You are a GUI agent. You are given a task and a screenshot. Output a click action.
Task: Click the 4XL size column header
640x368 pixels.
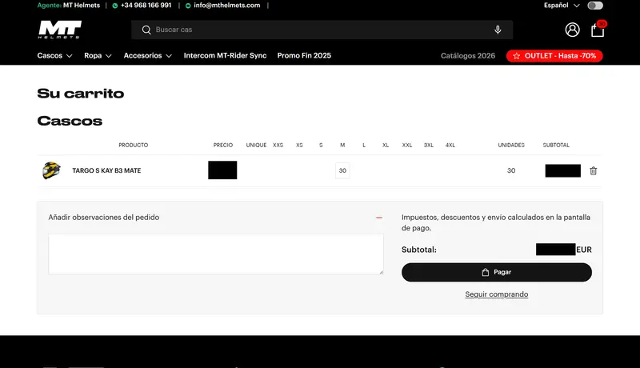coord(450,146)
